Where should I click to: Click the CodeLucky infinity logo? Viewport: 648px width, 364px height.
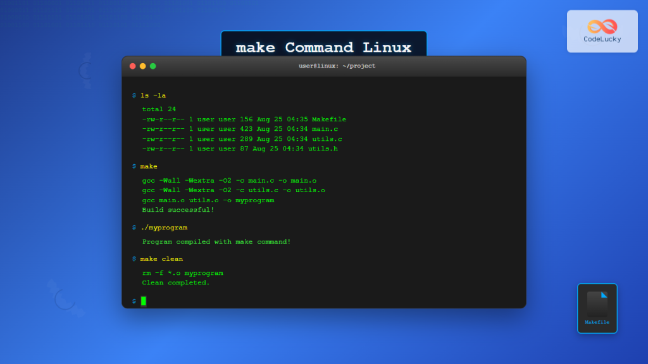point(602,26)
